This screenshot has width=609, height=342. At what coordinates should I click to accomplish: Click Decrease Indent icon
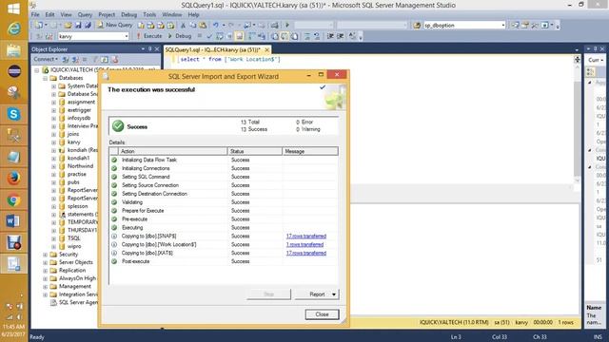coord(330,36)
